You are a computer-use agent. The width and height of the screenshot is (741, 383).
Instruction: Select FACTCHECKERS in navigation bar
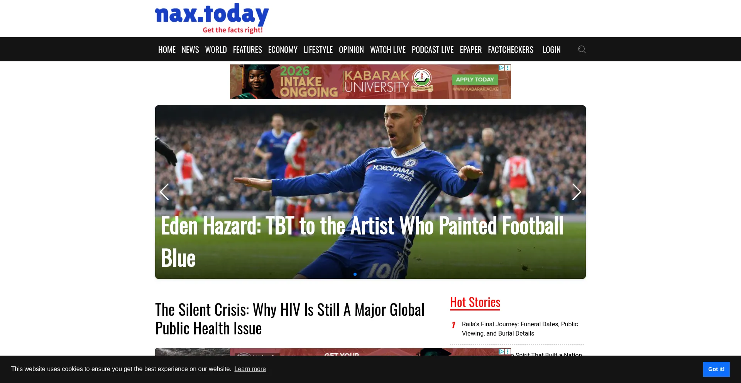pyautogui.click(x=510, y=50)
